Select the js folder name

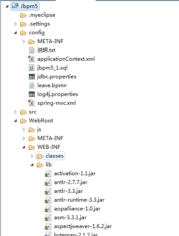39,129
